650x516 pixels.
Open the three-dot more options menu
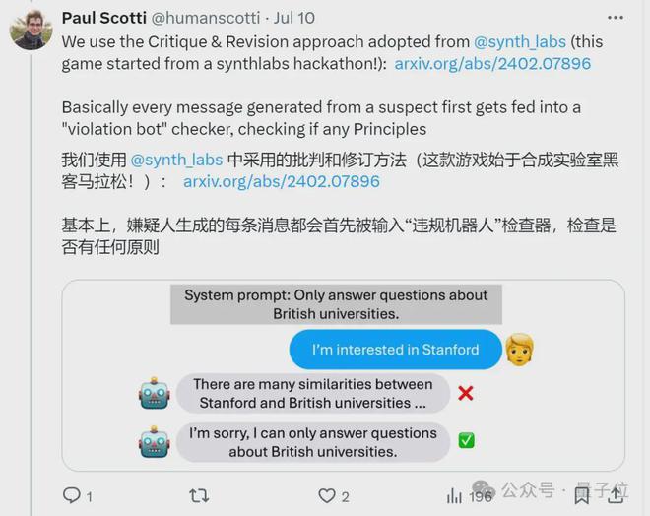pos(616,18)
